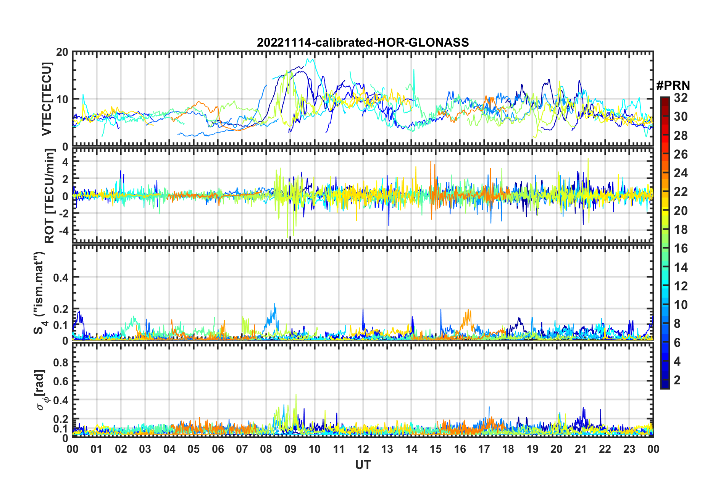This screenshot has width=726, height=486.
Task: Click colorbar tick label 20
Action: pos(681,211)
